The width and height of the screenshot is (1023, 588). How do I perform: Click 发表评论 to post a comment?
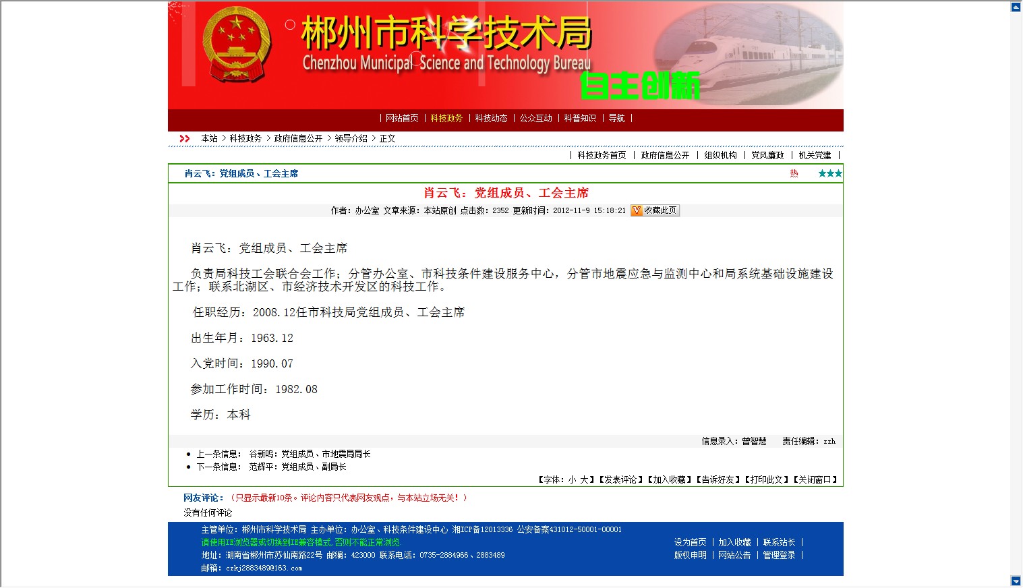[x=620, y=479]
